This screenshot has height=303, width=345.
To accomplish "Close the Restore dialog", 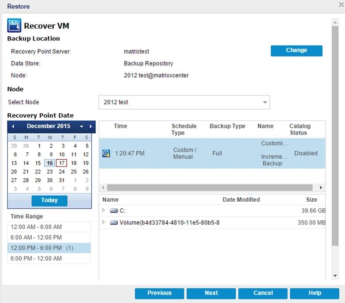I will pyautogui.click(x=341, y=4).
